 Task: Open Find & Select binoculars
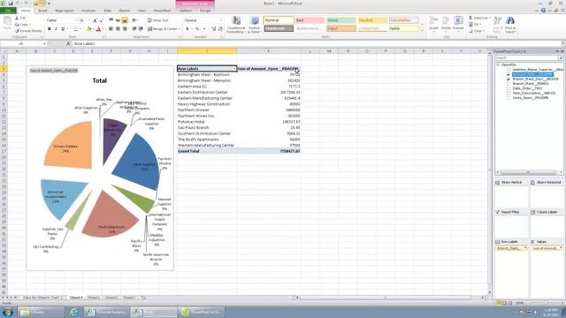pyautogui.click(x=510, y=25)
